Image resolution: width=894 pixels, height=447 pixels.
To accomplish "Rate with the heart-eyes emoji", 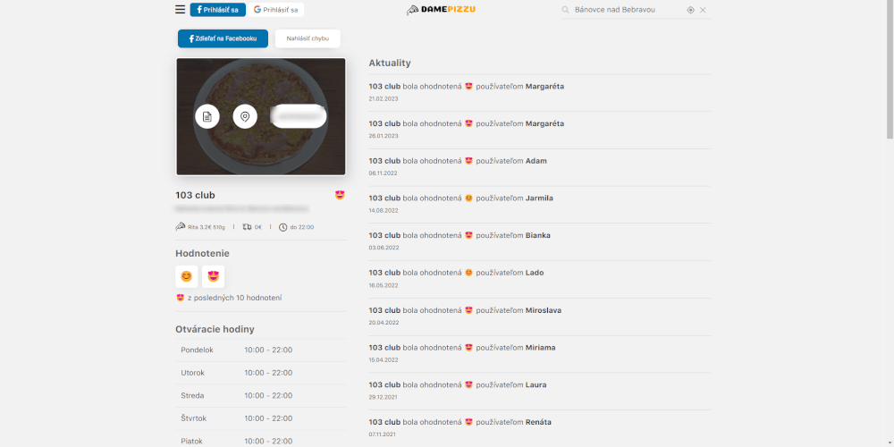I will [x=213, y=276].
